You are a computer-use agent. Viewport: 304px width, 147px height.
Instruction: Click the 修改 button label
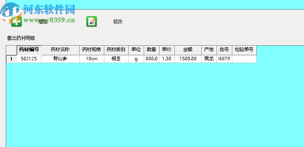coord(118,21)
